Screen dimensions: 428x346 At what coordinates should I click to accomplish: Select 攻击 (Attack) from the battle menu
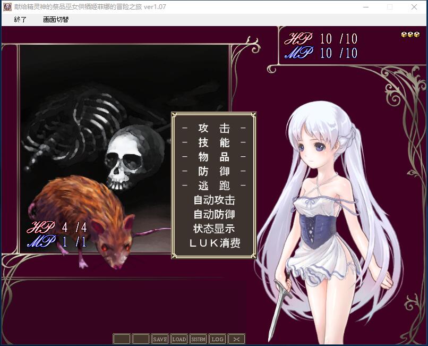(x=213, y=129)
